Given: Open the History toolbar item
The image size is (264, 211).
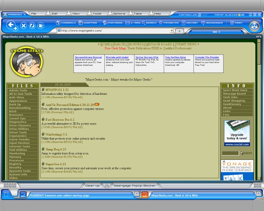Looking at the screenshot, I should (x=190, y=23).
